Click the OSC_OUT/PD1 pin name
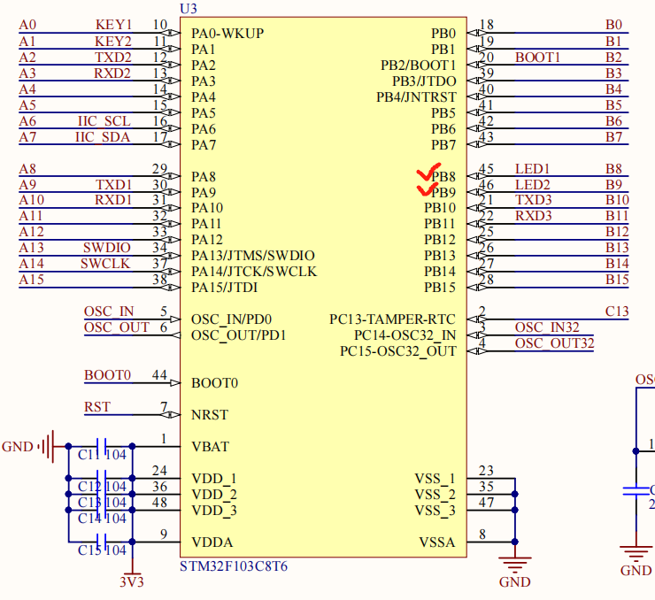Screen dimensions: 655x600 (x=238, y=335)
